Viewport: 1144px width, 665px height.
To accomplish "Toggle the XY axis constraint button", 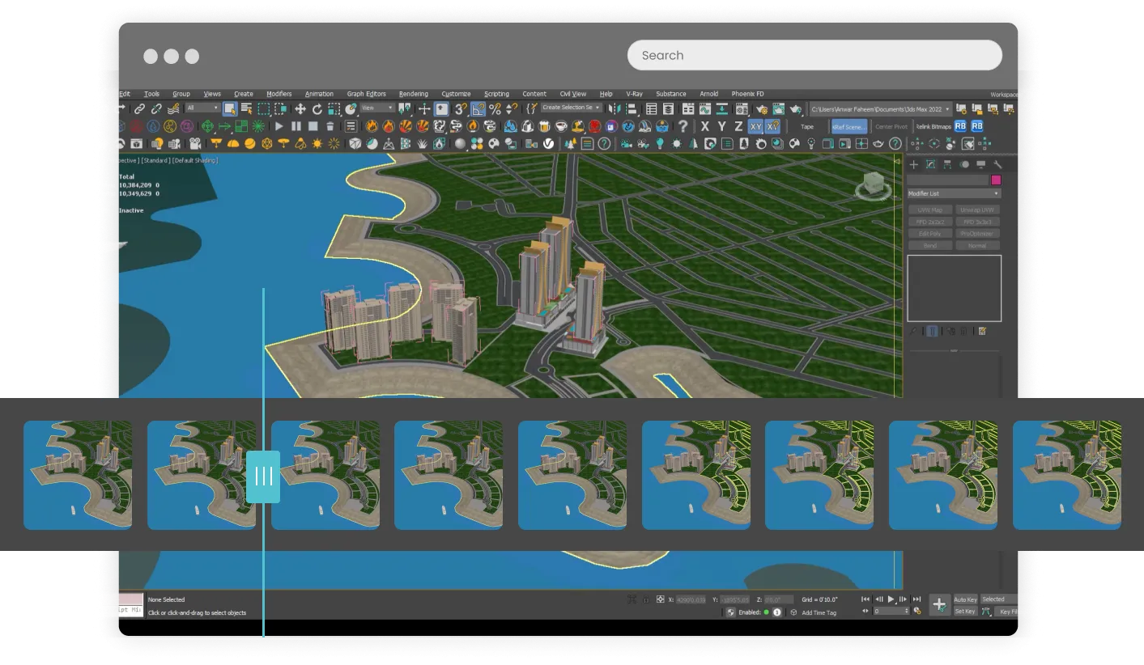I will (x=755, y=126).
